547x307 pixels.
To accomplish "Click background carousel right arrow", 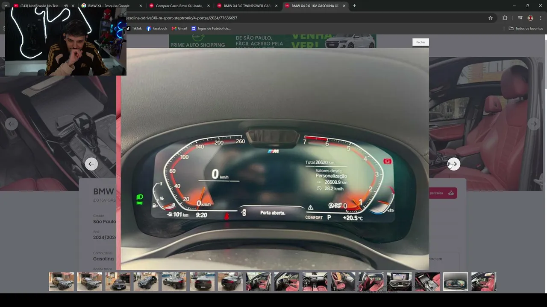I will [534, 124].
